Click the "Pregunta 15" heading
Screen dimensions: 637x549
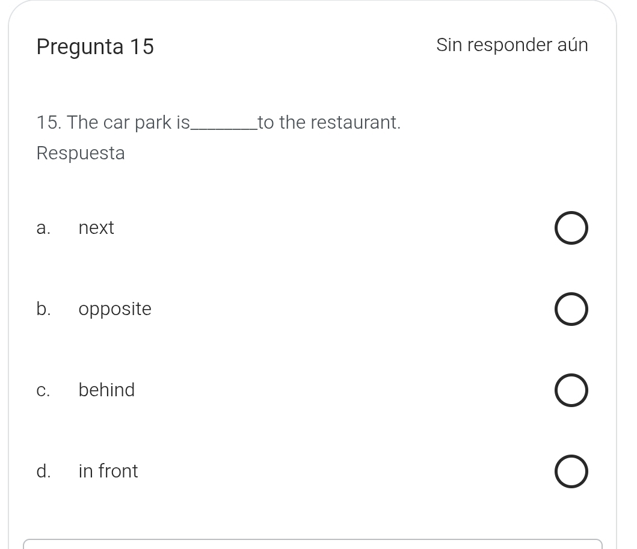95,46
